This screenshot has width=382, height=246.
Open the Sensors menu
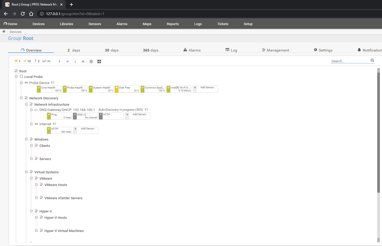(95, 24)
